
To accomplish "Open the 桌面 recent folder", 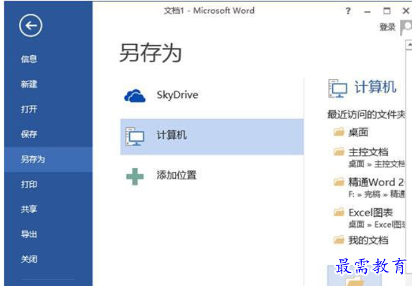I will click(358, 132).
